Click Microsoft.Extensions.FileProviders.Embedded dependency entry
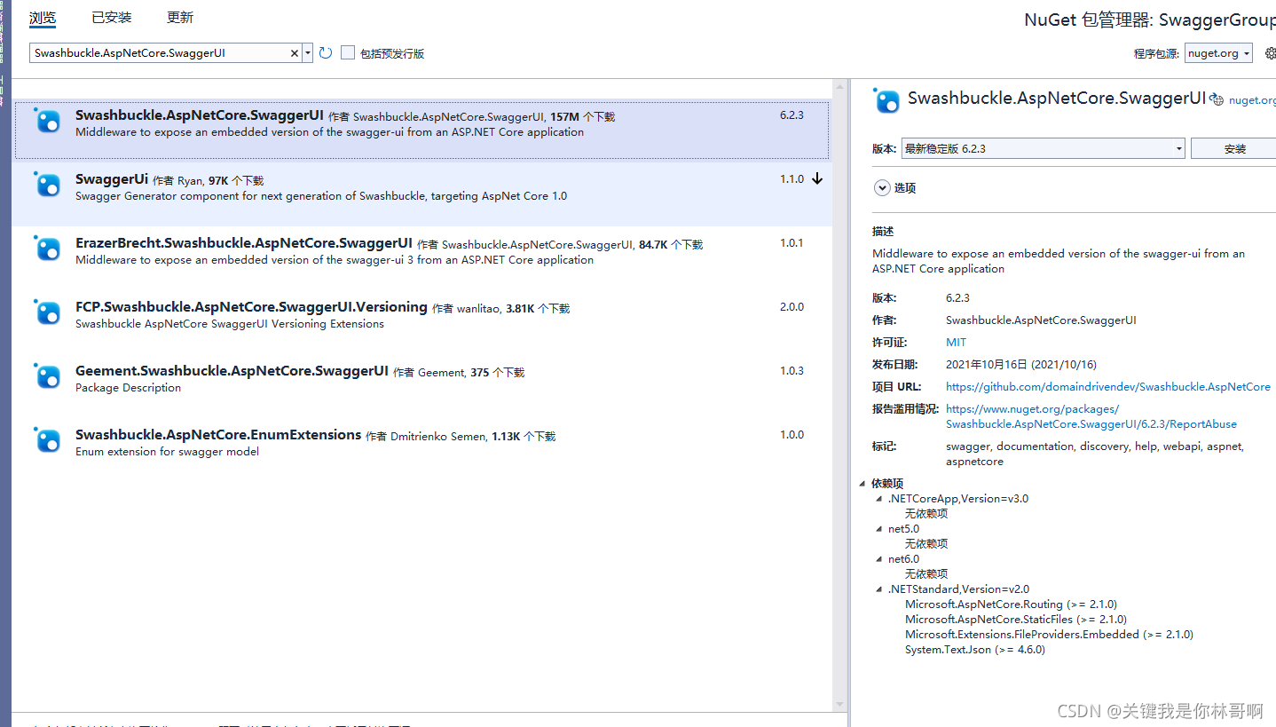1276x727 pixels. pyautogui.click(x=1049, y=635)
